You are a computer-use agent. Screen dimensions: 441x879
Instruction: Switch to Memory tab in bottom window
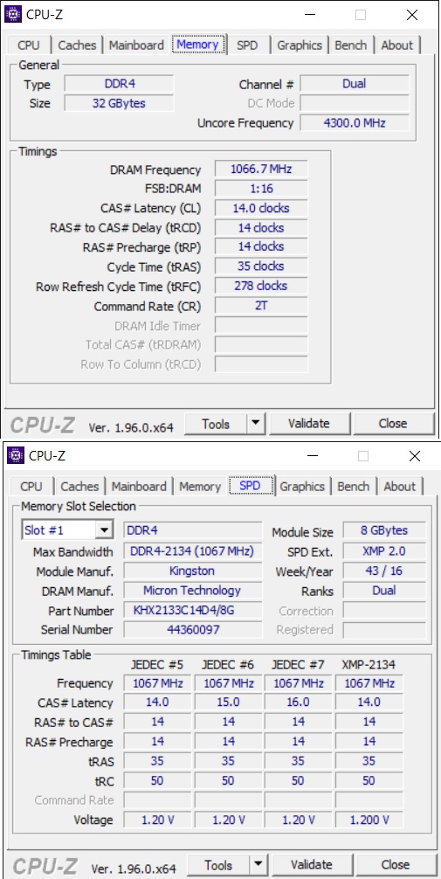coord(200,487)
